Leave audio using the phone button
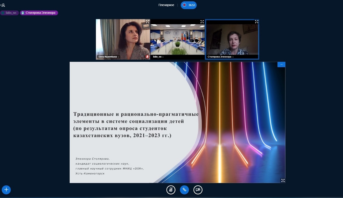The width and height of the screenshot is (343, 198). [x=184, y=190]
